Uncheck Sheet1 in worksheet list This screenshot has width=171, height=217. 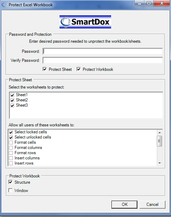(12, 95)
